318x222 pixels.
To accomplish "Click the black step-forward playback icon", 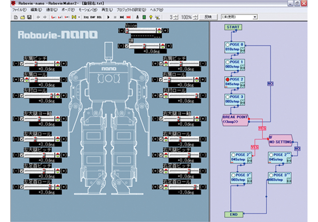I will pos(122,17).
